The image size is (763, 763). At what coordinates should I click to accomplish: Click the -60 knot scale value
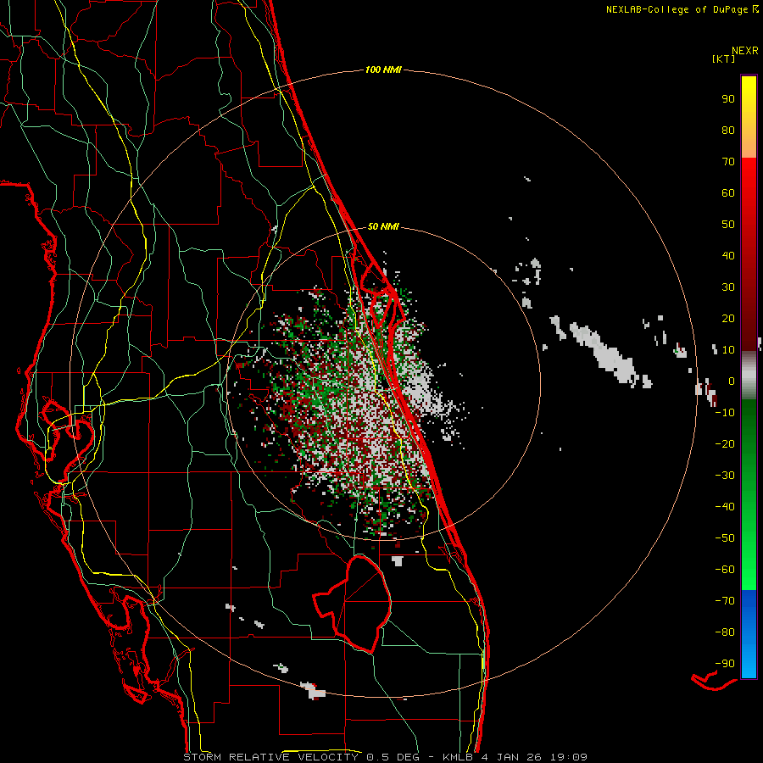click(x=725, y=570)
